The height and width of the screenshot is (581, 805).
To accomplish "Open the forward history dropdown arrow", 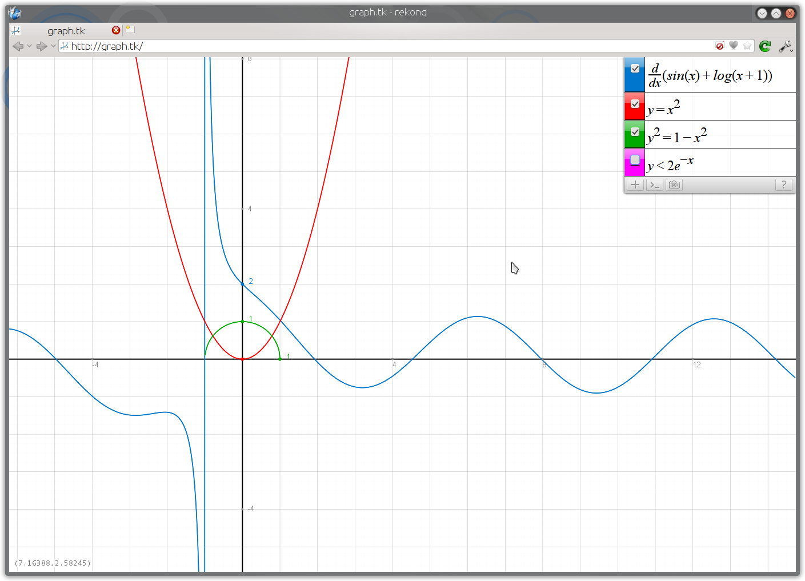I will (x=53, y=46).
